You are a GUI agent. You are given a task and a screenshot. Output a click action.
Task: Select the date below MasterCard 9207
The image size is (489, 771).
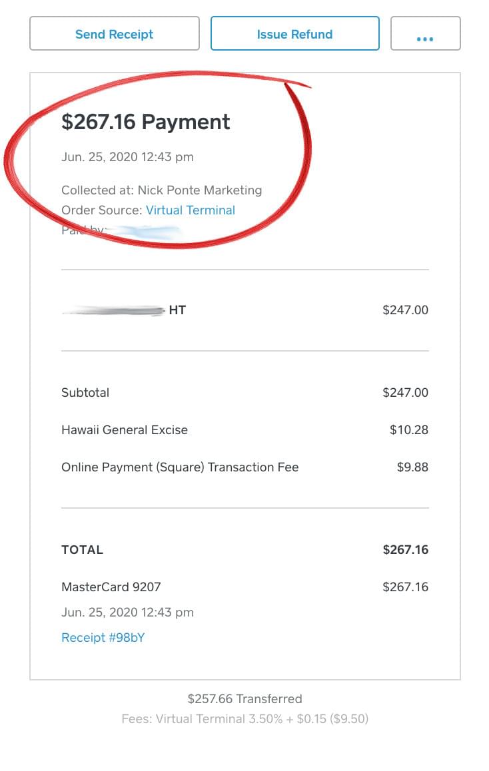coord(127,613)
